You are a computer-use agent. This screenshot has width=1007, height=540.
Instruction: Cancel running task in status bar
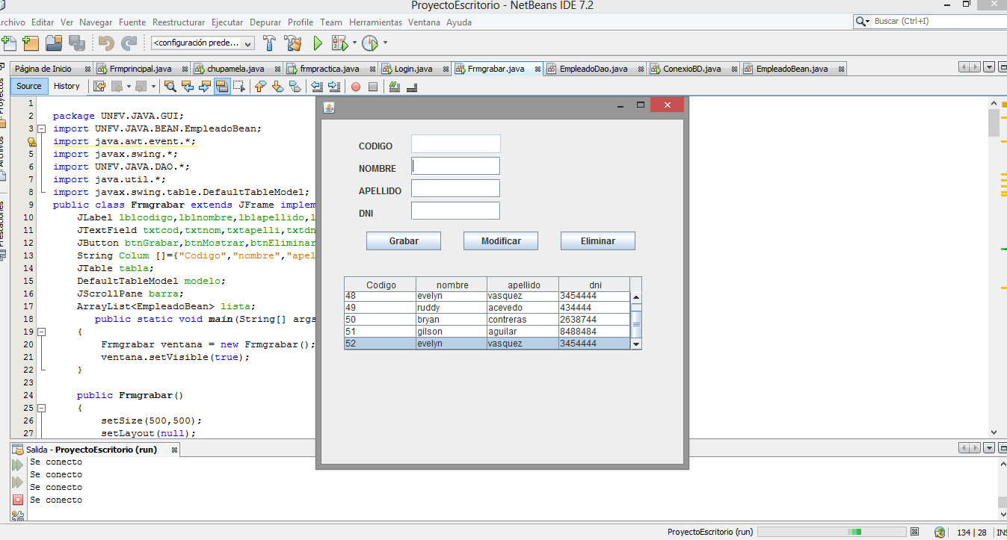click(x=914, y=532)
